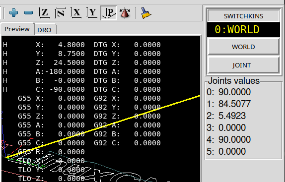This screenshot has width=285, height=182.
Task: Click the G92 X: 0.0000 offset readout
Action: (x=127, y=98)
